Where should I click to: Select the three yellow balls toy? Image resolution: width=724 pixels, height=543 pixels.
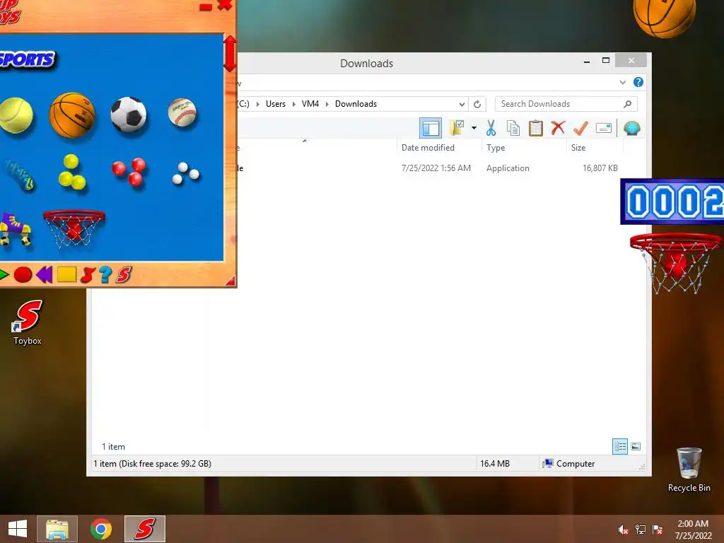(71, 173)
